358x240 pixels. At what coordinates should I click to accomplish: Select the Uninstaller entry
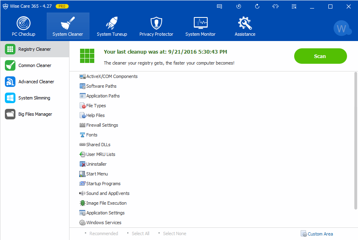pyautogui.click(x=96, y=164)
